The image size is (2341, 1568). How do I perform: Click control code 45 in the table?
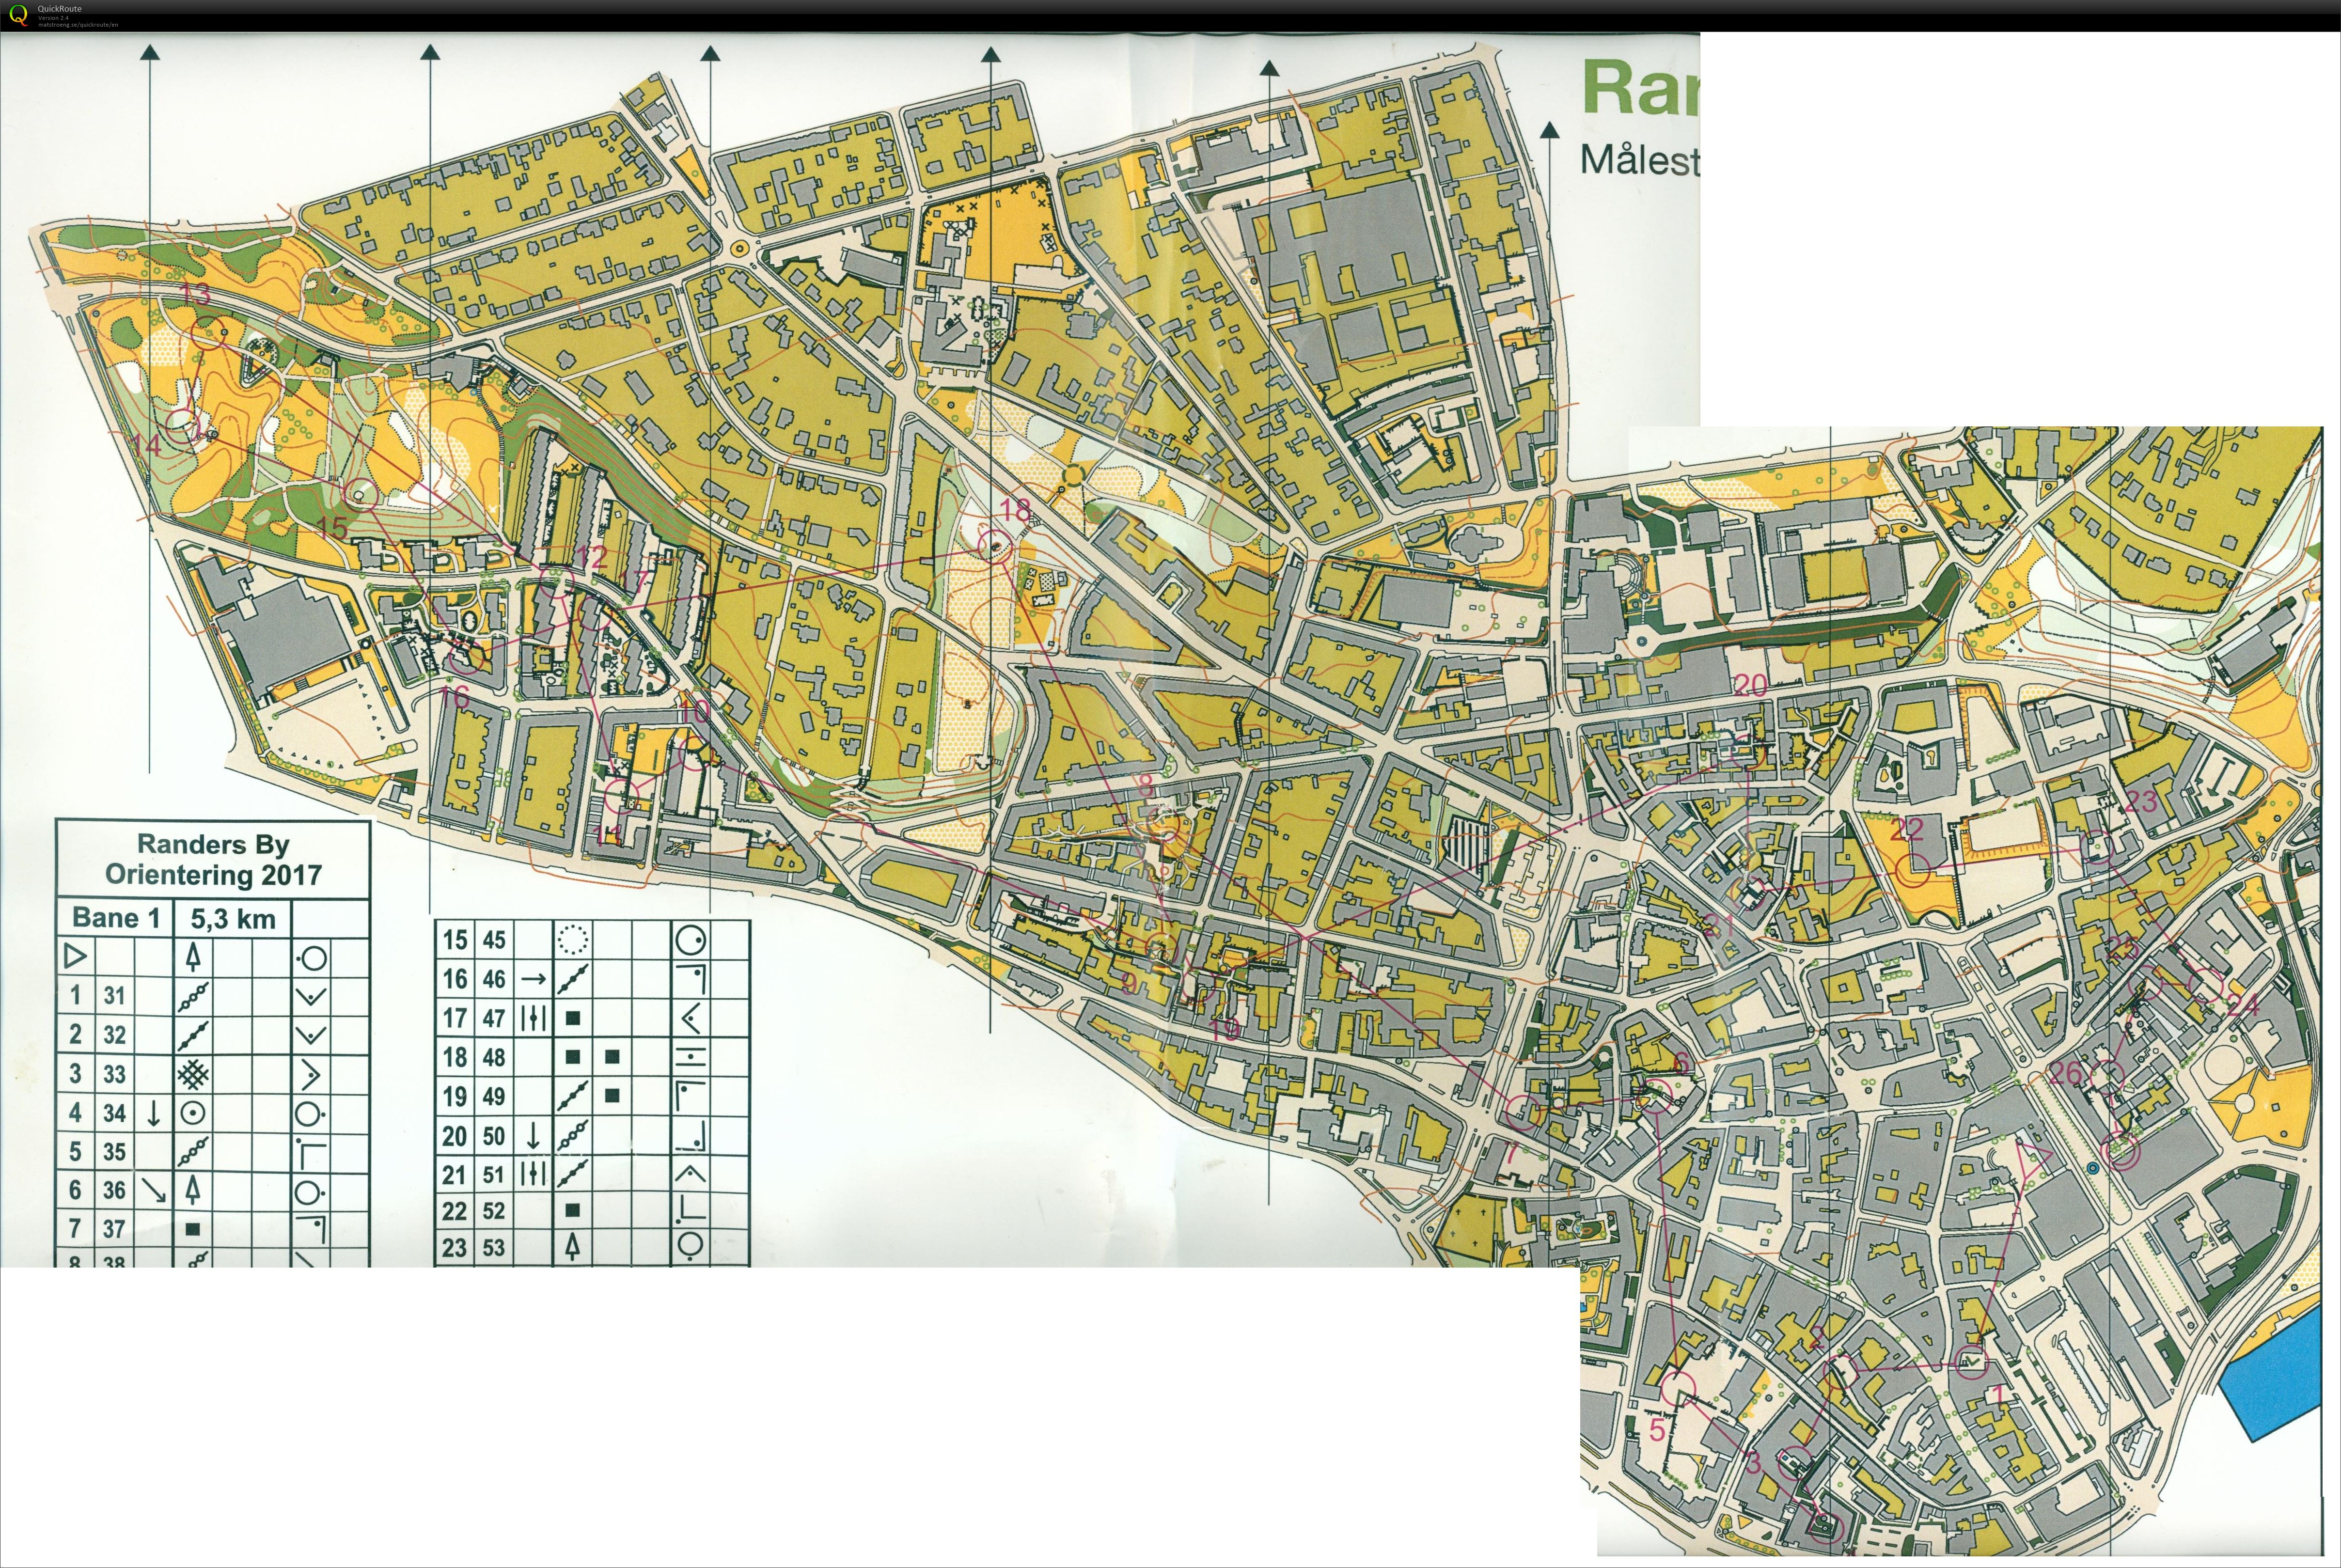[494, 940]
